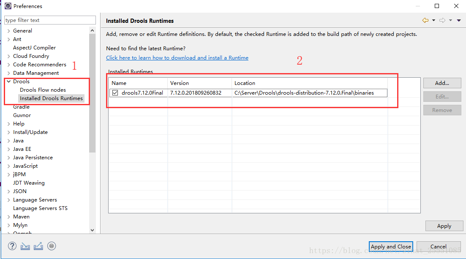Maximize the Preferences window

pos(436,6)
